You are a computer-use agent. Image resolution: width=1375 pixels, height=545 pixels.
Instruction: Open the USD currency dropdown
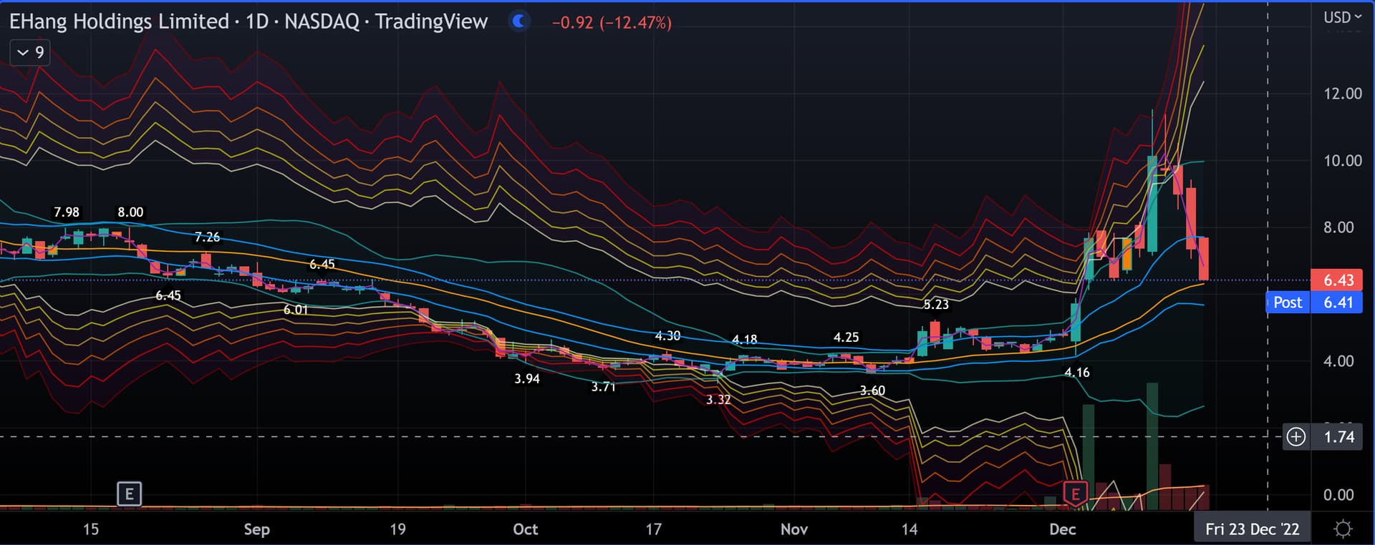[x=1342, y=17]
